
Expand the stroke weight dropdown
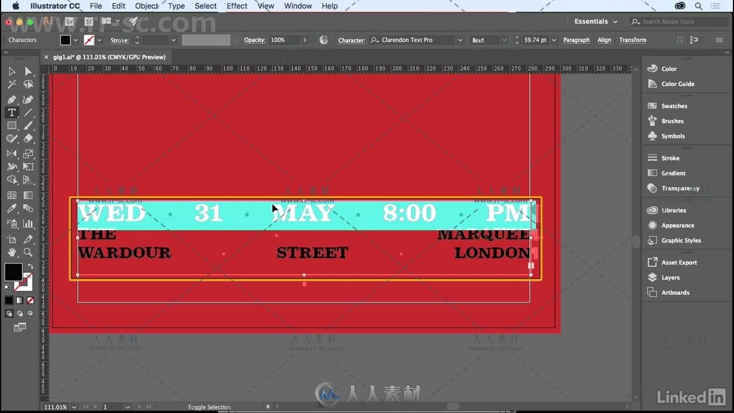173,40
